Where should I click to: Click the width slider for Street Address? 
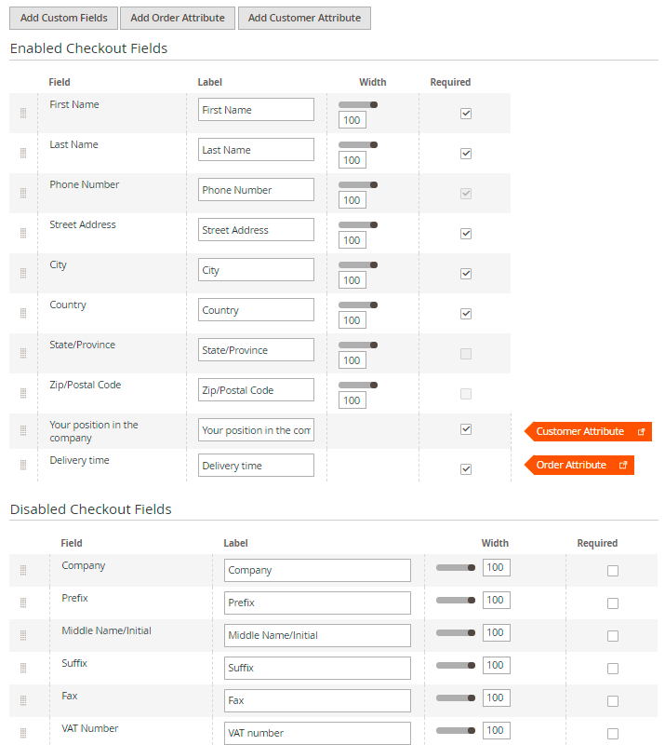pos(357,224)
